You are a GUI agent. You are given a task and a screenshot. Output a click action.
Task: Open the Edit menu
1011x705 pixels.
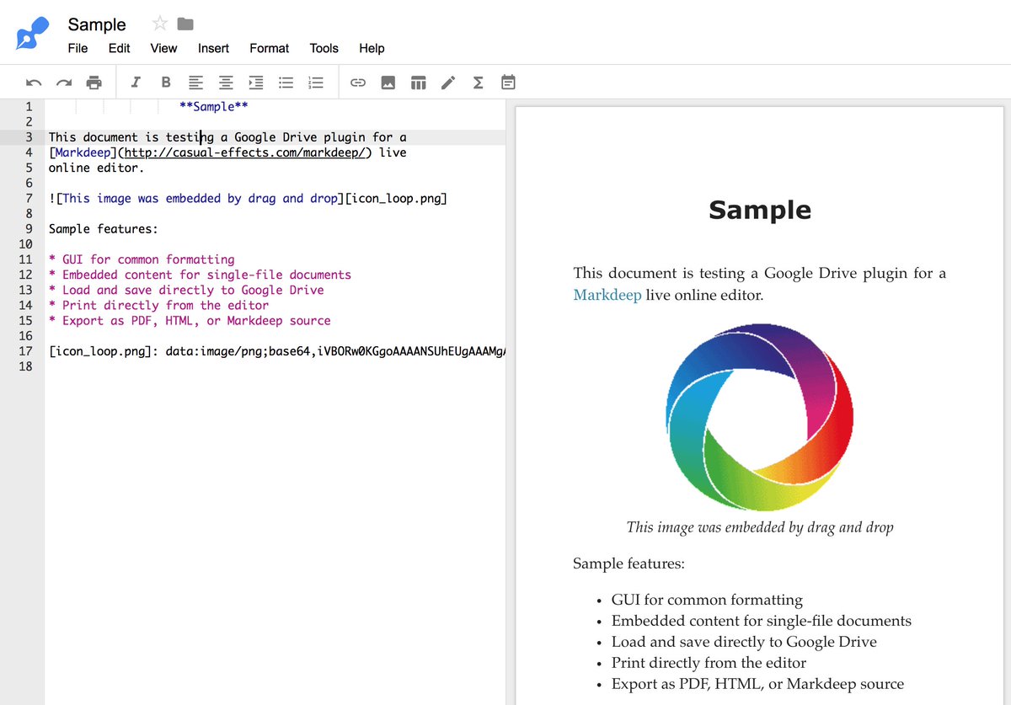[120, 48]
